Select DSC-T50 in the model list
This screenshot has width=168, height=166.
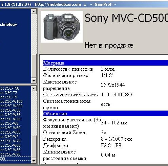point(9,88)
